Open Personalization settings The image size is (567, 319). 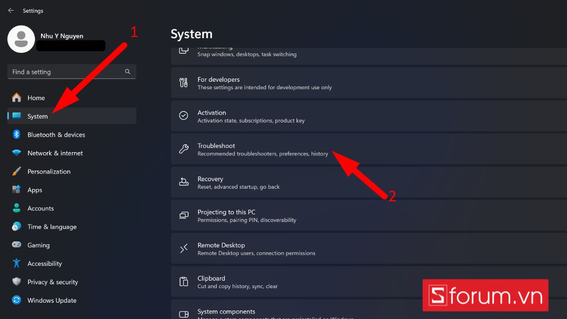click(x=72, y=172)
